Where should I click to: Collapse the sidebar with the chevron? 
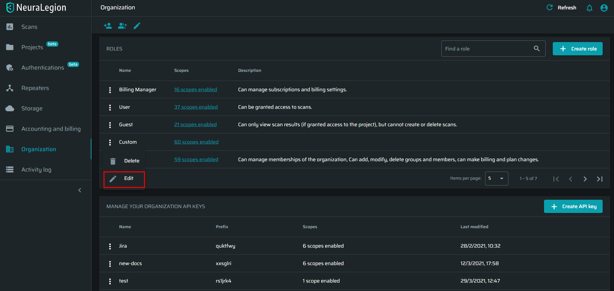pyautogui.click(x=80, y=190)
